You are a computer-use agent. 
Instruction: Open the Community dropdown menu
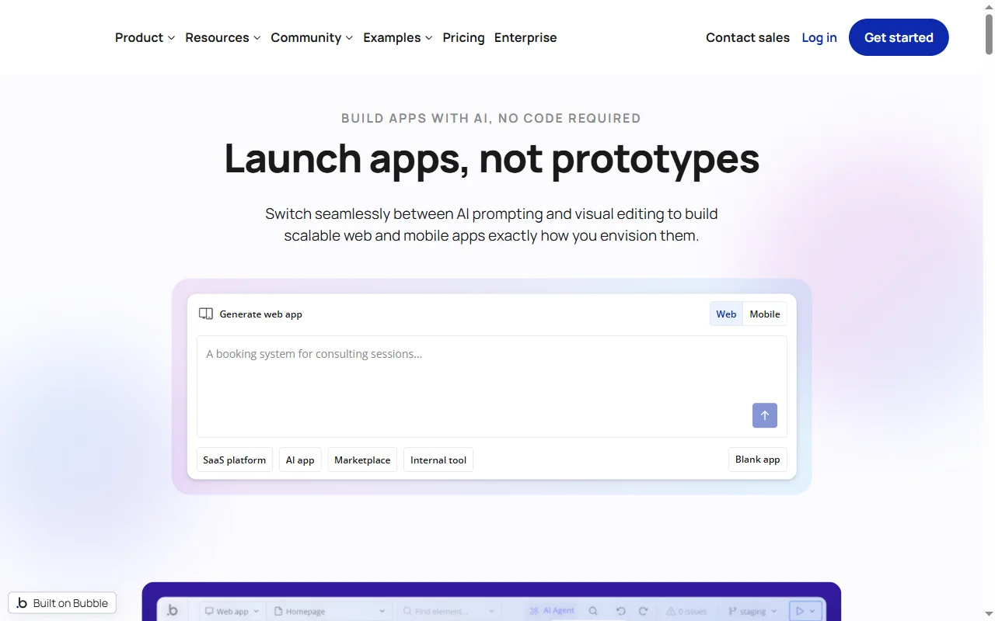coord(312,37)
